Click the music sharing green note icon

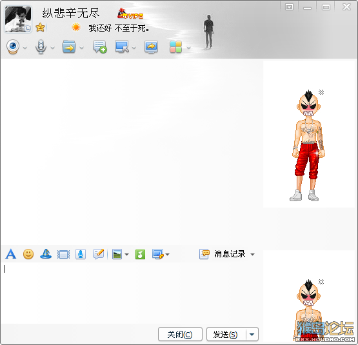point(140,254)
